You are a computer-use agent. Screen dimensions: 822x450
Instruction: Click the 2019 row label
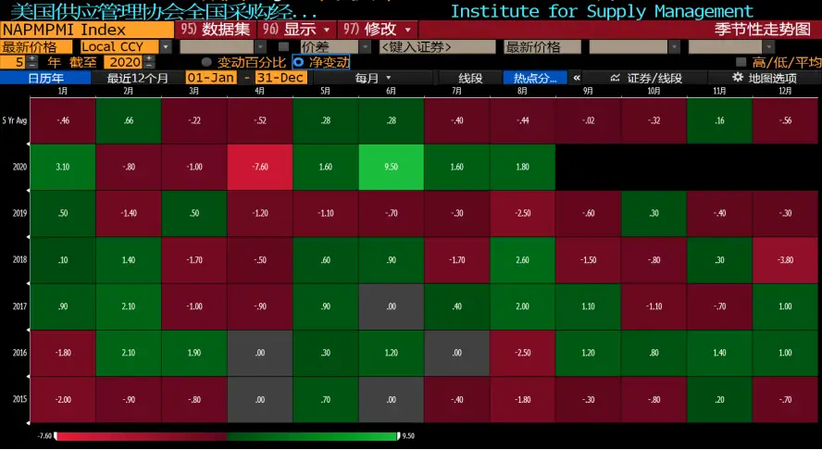[20, 214]
